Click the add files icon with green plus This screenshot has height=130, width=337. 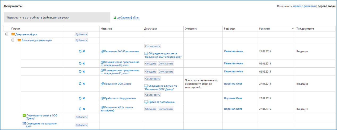pyautogui.click(x=114, y=18)
